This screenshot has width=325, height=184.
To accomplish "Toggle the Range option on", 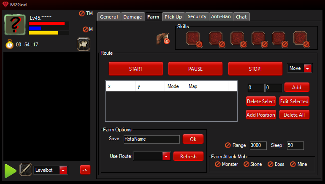I will (228, 145).
